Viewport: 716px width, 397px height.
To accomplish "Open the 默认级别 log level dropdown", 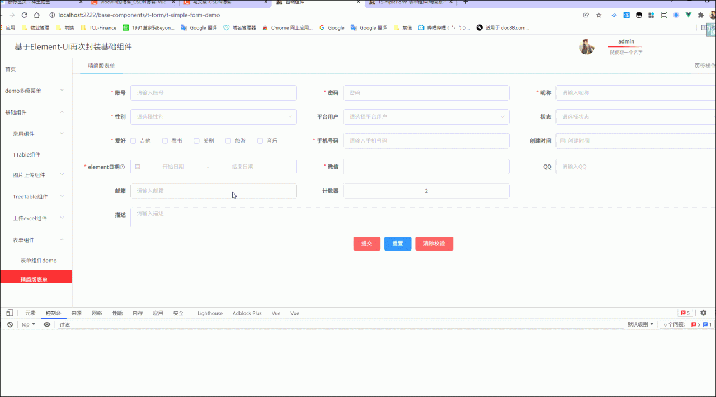I will [x=640, y=324].
